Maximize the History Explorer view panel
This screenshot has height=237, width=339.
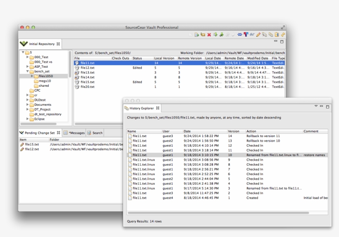tap(327, 107)
